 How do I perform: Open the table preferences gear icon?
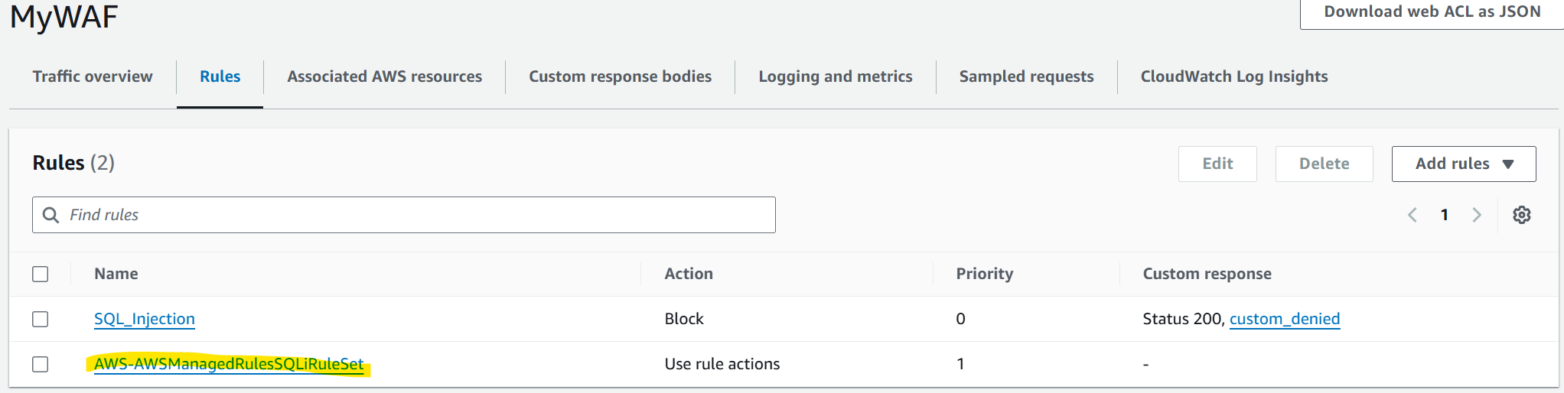point(1521,215)
